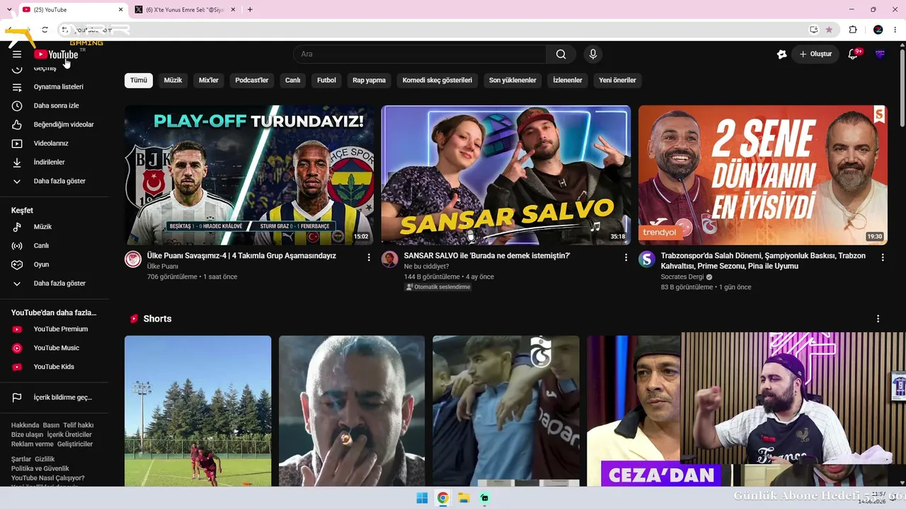Select the Tümü filter chip
906x509 pixels.
coord(139,81)
